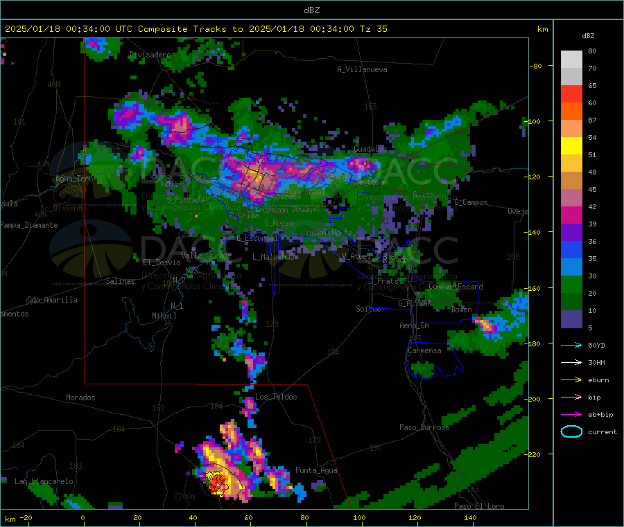This screenshot has height=527, width=624.
Task: Click the L_Malvinas map label
Action: (273, 257)
